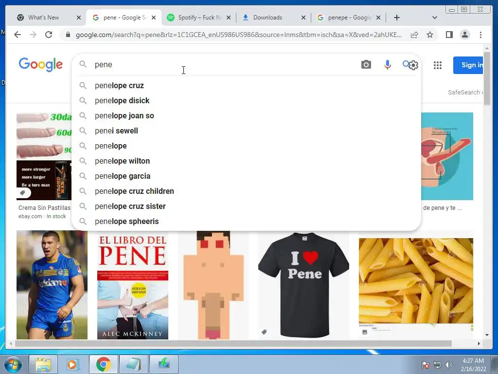This screenshot has width=498, height=374.
Task: Open the notepad taskbar icon
Action: 133,364
